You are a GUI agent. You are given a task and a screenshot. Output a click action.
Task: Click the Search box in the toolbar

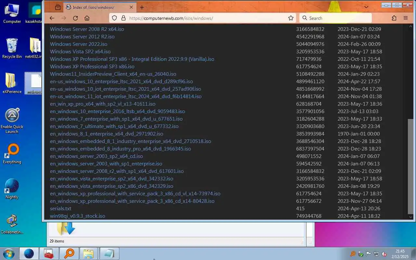[335, 18]
